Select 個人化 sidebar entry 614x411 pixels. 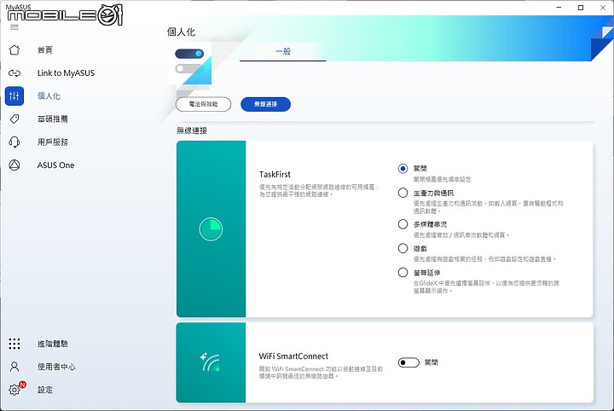49,96
